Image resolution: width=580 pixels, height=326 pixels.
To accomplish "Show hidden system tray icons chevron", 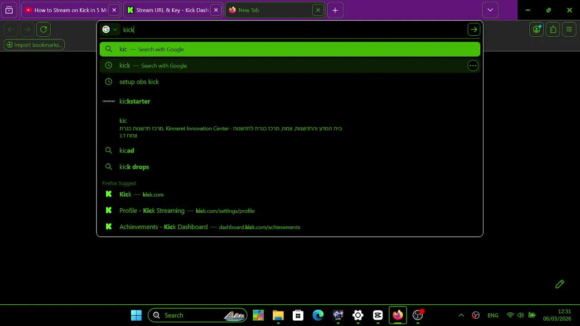I will point(461,315).
